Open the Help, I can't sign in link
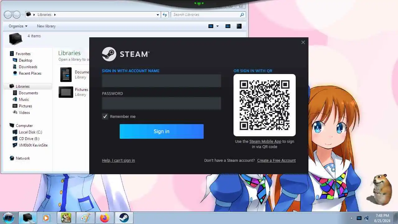 (118, 161)
